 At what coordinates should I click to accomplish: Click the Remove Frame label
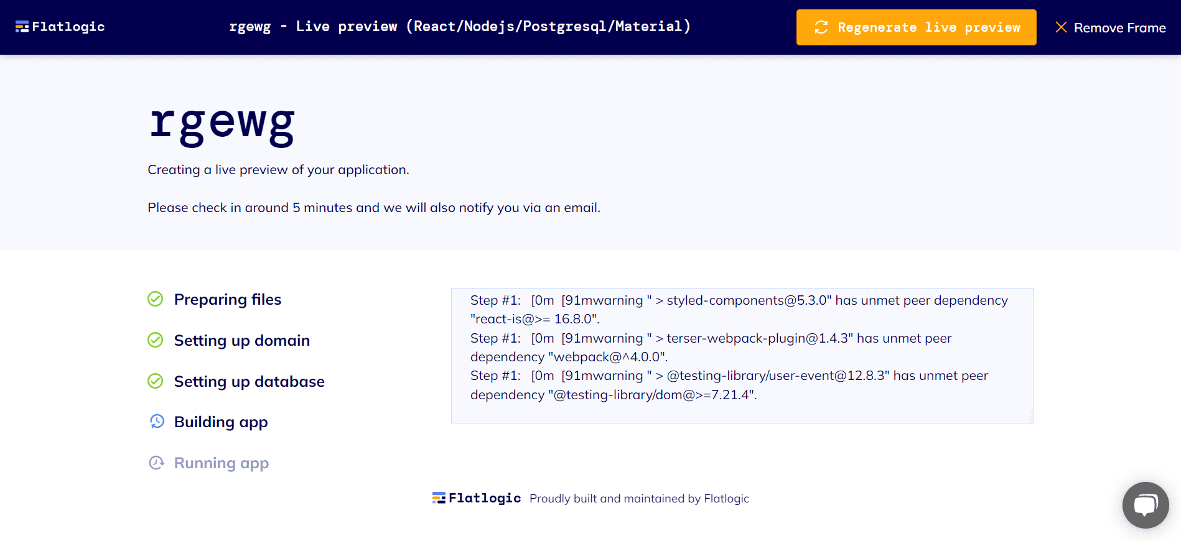(x=1120, y=27)
